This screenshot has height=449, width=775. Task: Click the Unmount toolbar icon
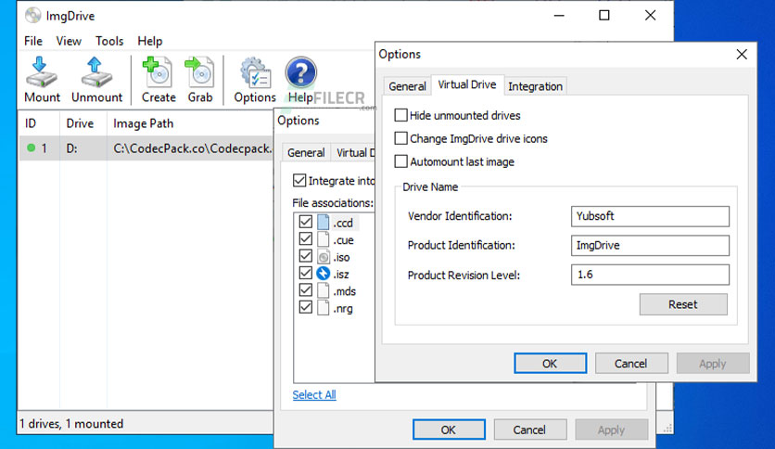click(x=96, y=72)
